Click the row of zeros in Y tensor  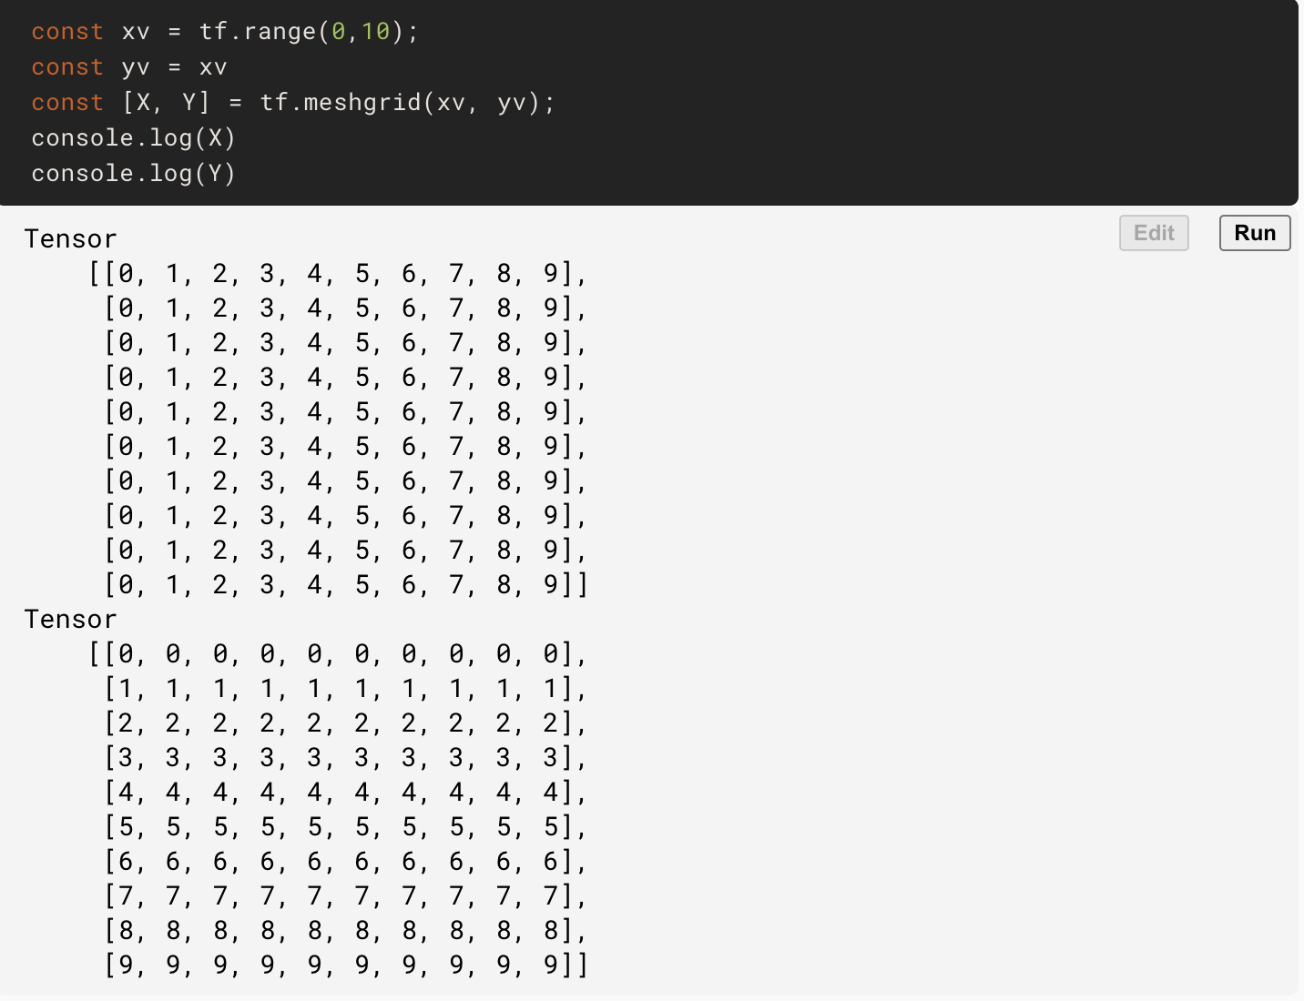337,654
